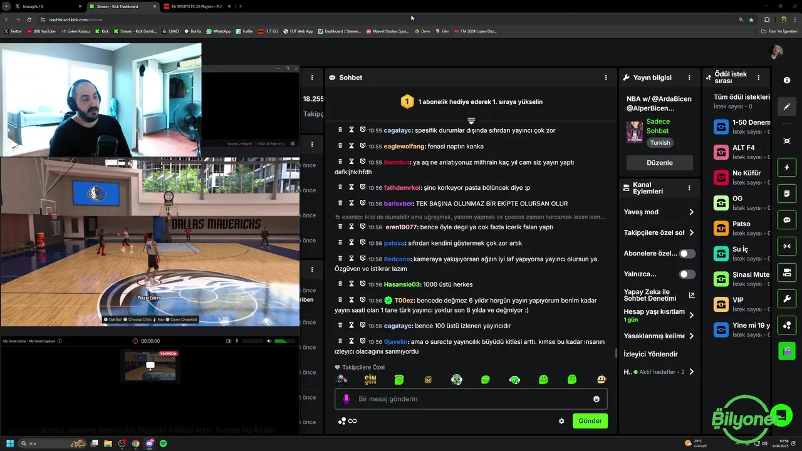The width and height of the screenshot is (802, 451).
Task: Click the capture frame icon in the right sidebar
Action: (787, 141)
